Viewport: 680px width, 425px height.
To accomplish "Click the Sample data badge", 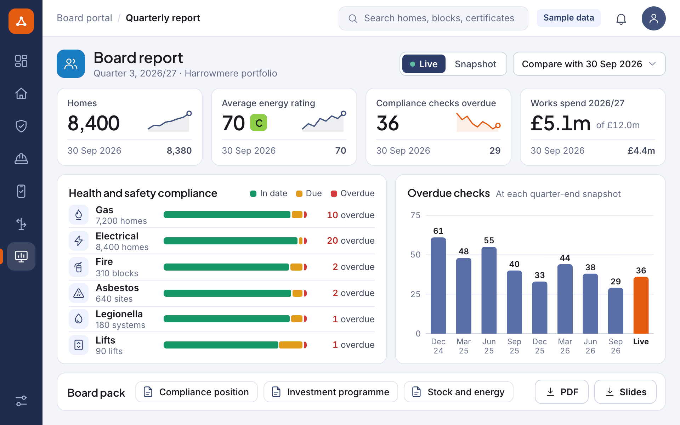I will (569, 18).
